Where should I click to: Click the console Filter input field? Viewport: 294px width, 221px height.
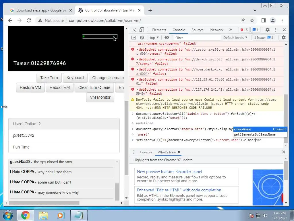click(x=197, y=38)
